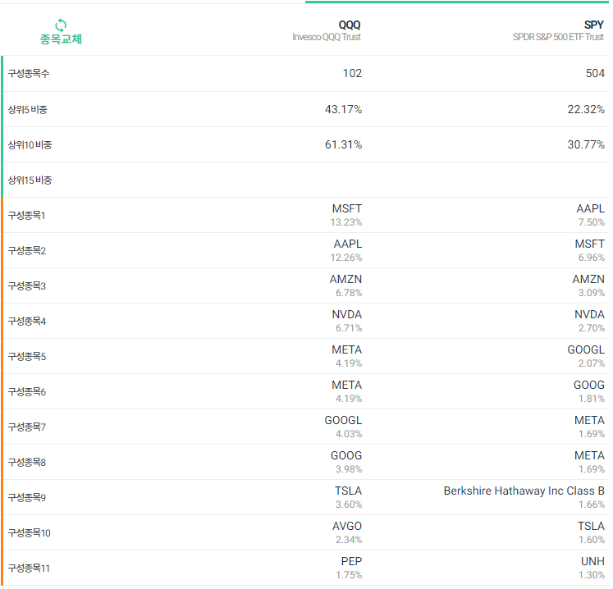Click the 구성종목5 row label
This screenshot has height=589, width=613.
(x=27, y=357)
